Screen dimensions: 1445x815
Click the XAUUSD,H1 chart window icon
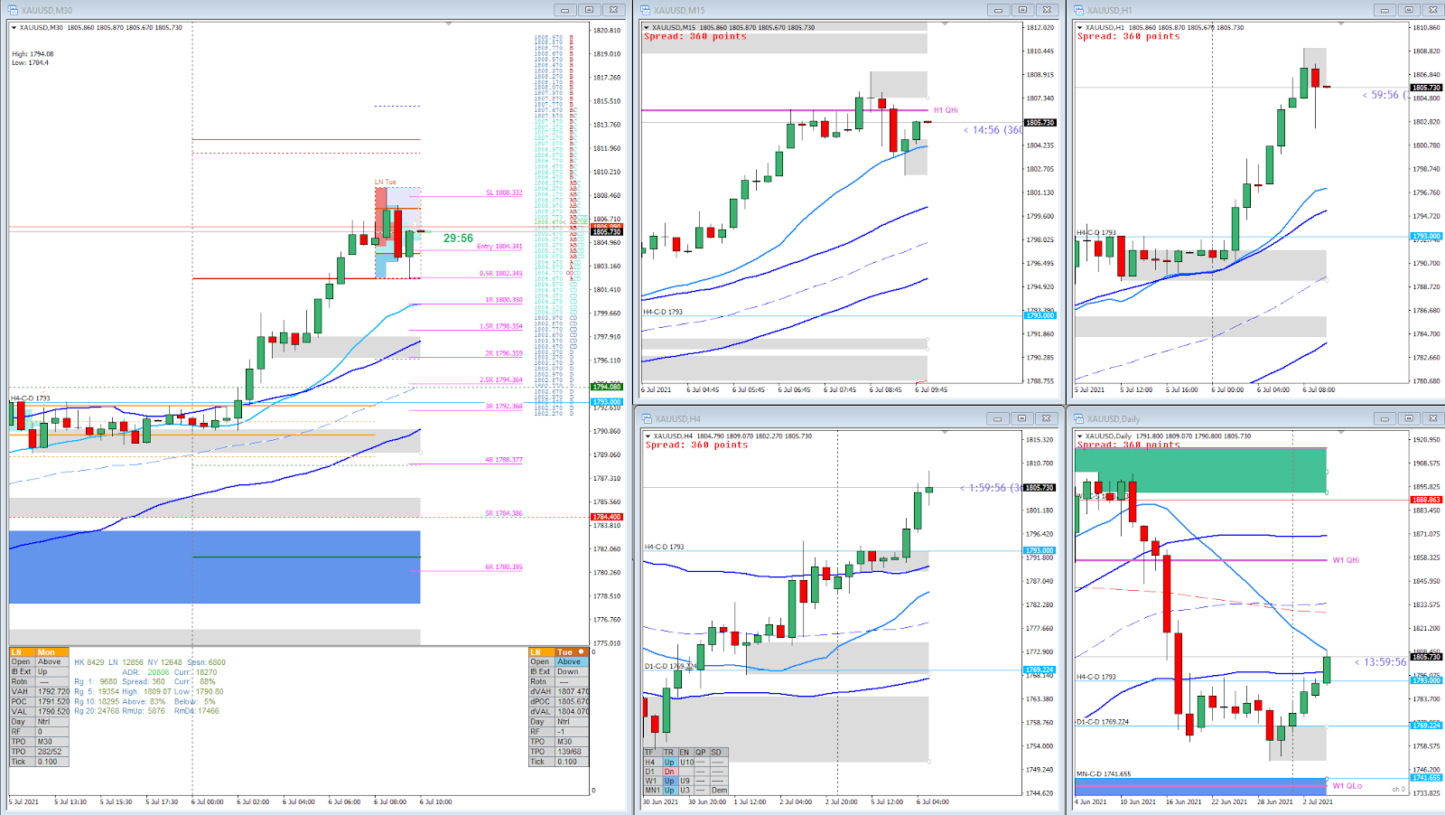(1079, 10)
